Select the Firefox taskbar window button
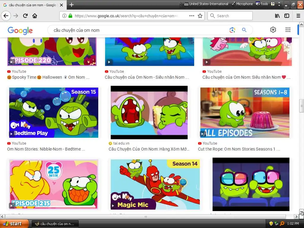This screenshot has height=228, width=304. pos(55,224)
